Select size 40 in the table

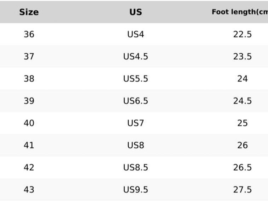(29, 123)
